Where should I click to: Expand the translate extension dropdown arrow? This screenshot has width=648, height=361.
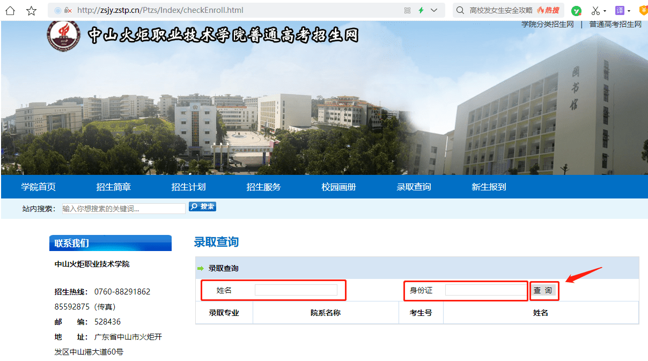pos(629,11)
